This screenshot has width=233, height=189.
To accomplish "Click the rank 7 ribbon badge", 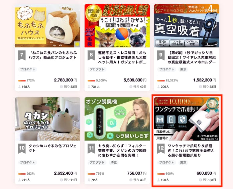I will [22, 55].
